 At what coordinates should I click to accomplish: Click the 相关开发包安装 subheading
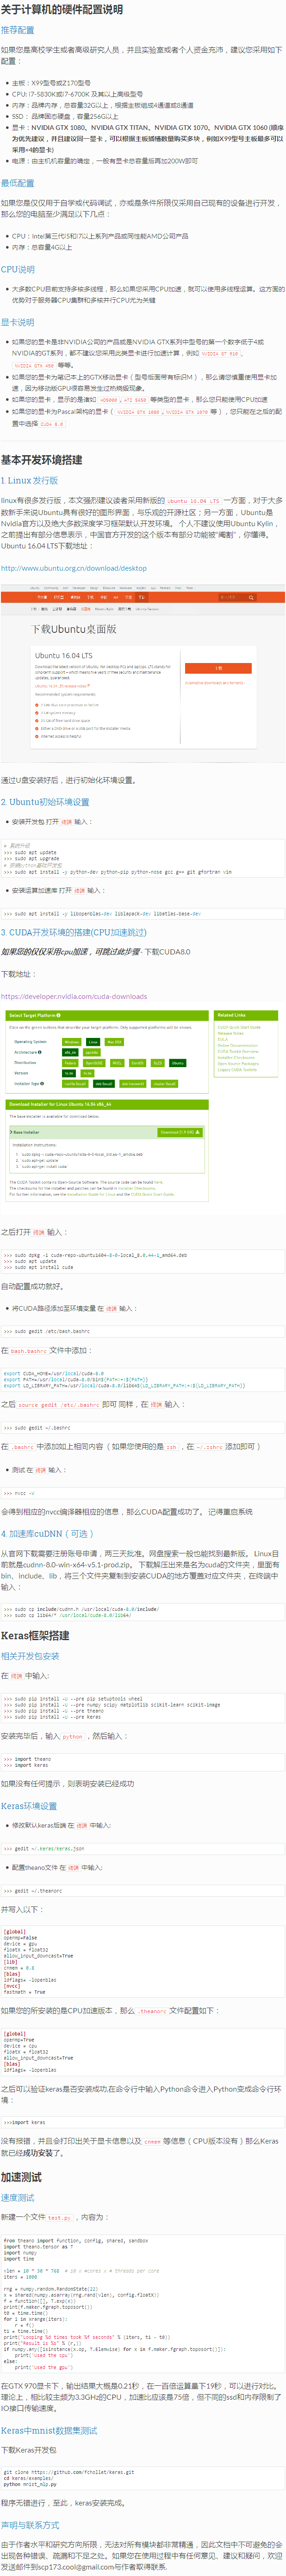pos(30,1656)
